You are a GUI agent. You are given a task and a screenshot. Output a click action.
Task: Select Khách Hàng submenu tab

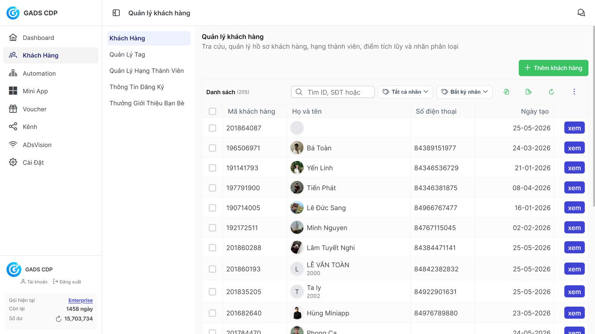149,38
